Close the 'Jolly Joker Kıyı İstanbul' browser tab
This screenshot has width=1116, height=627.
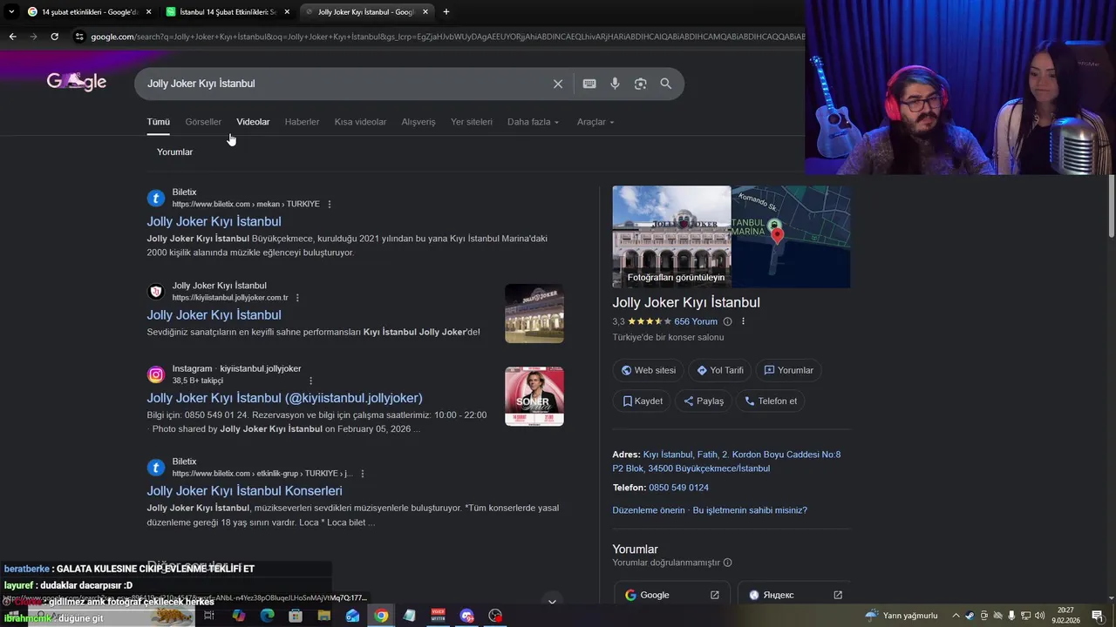point(425,12)
